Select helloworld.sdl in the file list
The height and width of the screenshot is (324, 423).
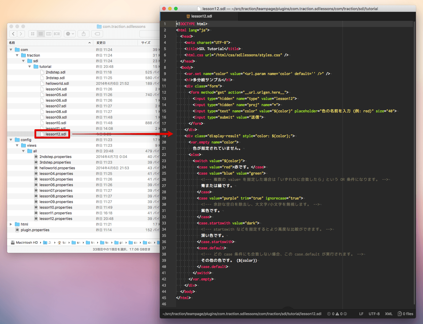click(57, 84)
